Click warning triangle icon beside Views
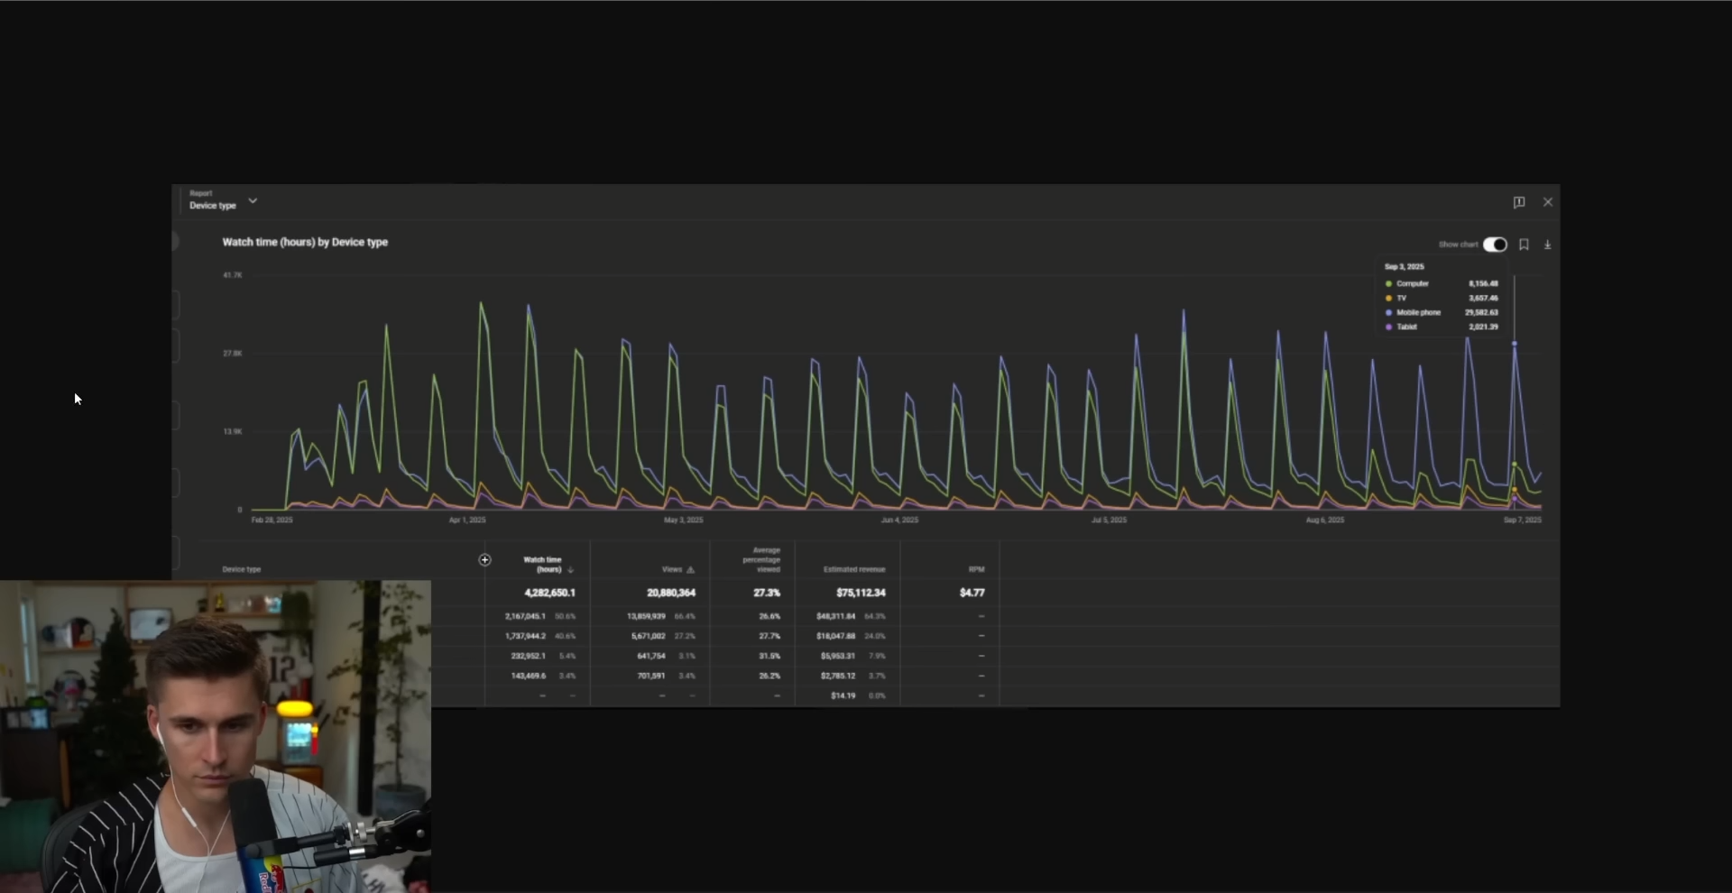1732x893 pixels. tap(691, 570)
